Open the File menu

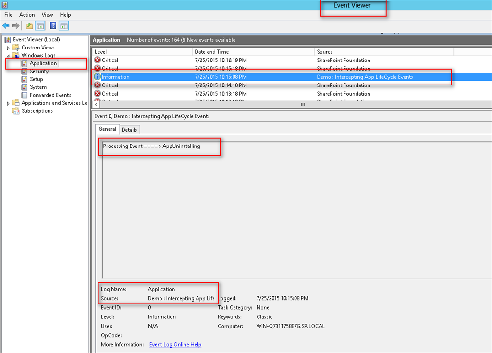click(x=9, y=15)
